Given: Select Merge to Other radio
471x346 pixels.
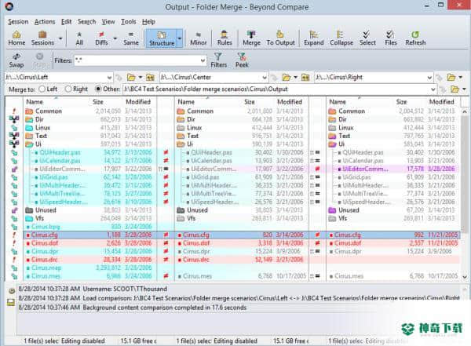Looking at the screenshot, I should point(108,89).
